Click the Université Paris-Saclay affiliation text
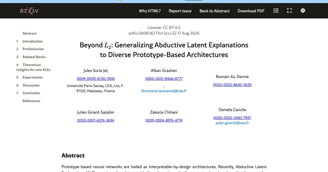The height and width of the screenshot is (172, 328). click(96, 88)
